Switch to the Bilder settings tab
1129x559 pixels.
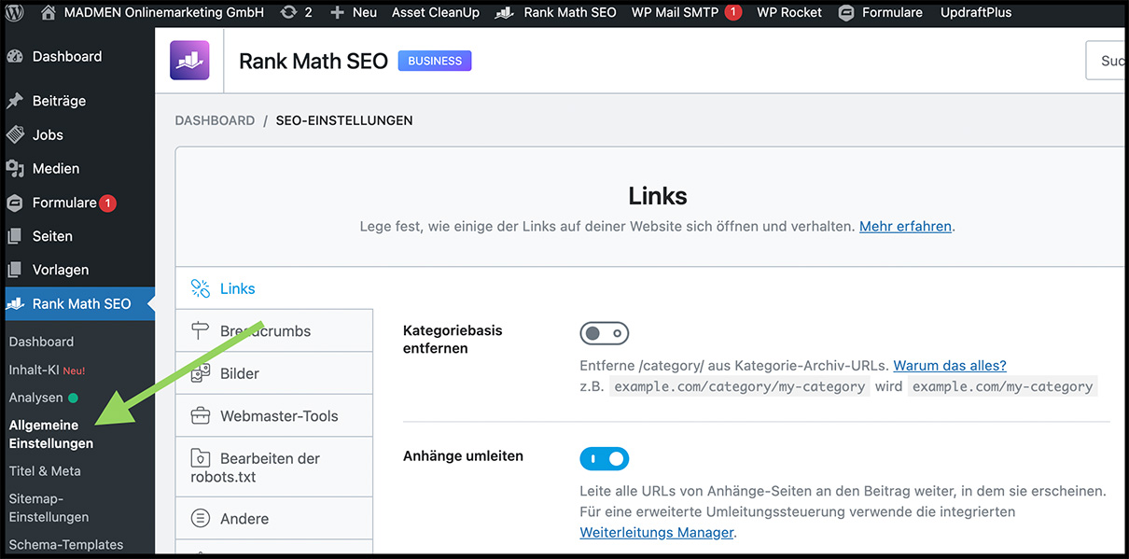point(274,373)
